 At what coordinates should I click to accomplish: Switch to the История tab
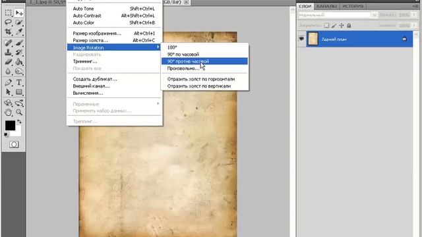[353, 6]
